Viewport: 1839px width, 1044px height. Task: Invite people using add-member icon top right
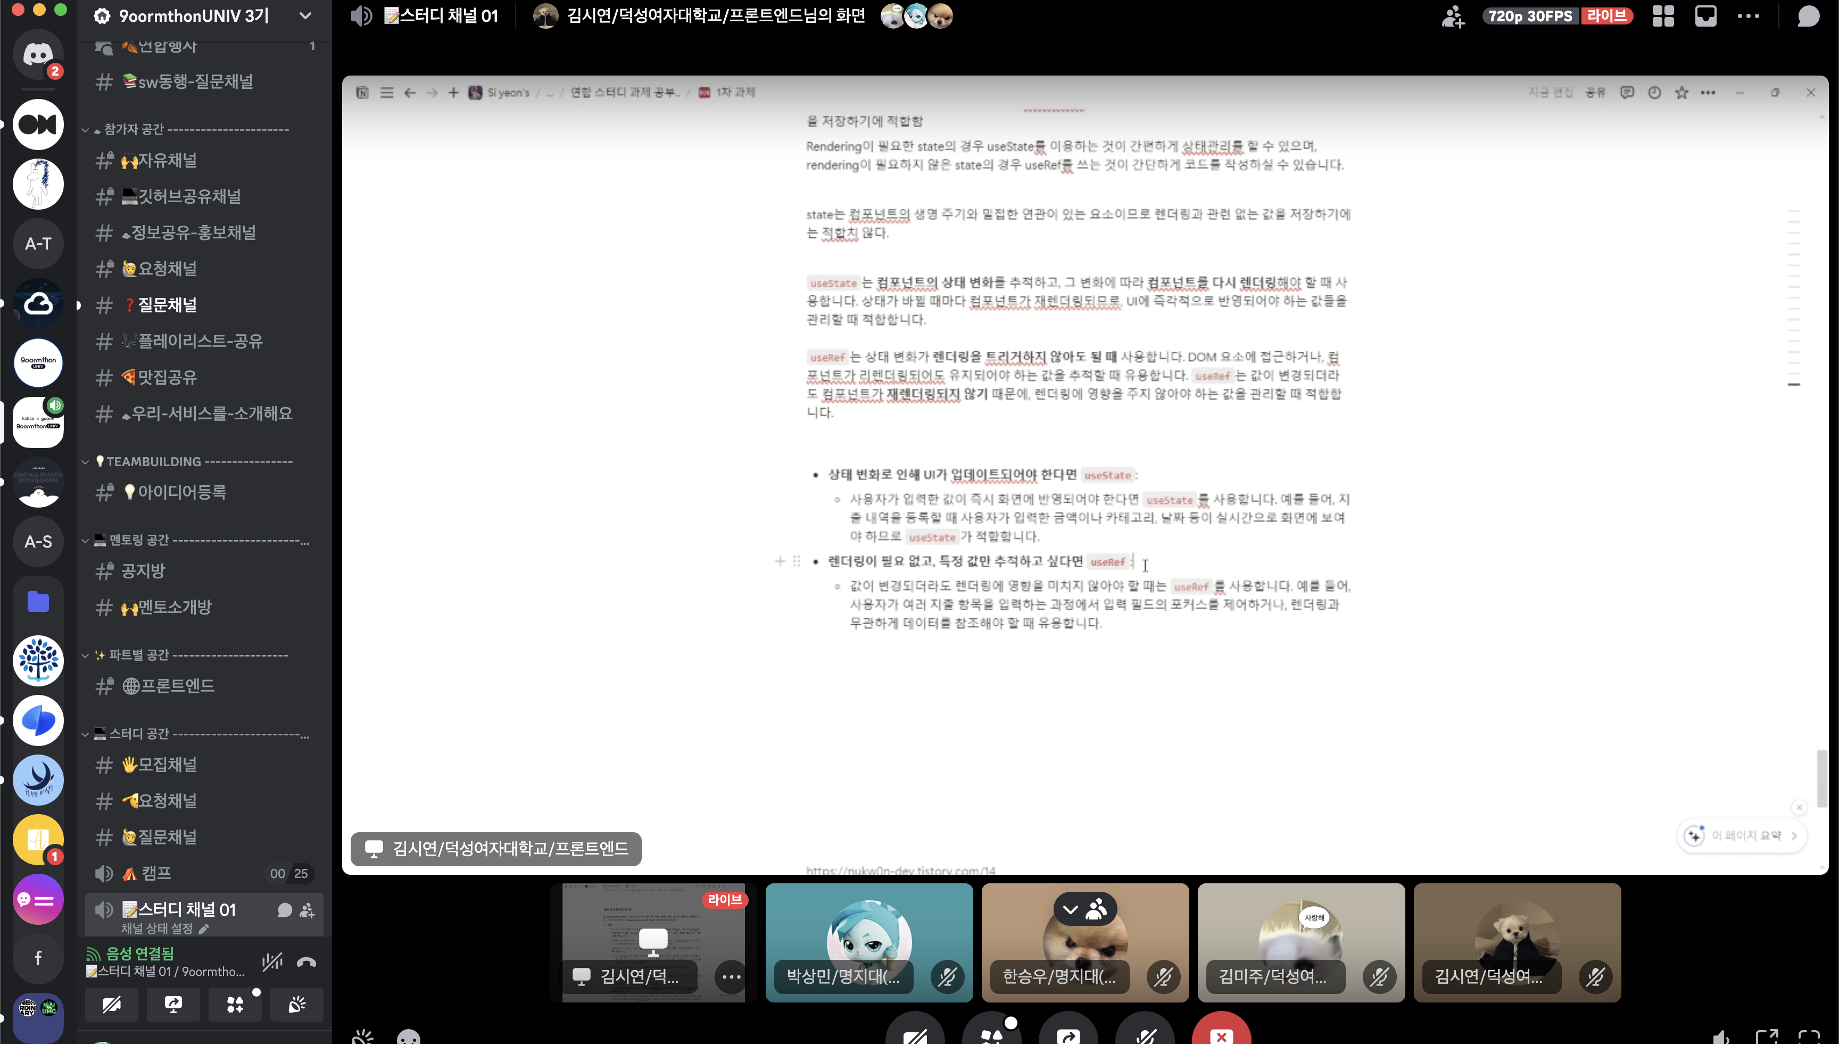click(x=1453, y=16)
